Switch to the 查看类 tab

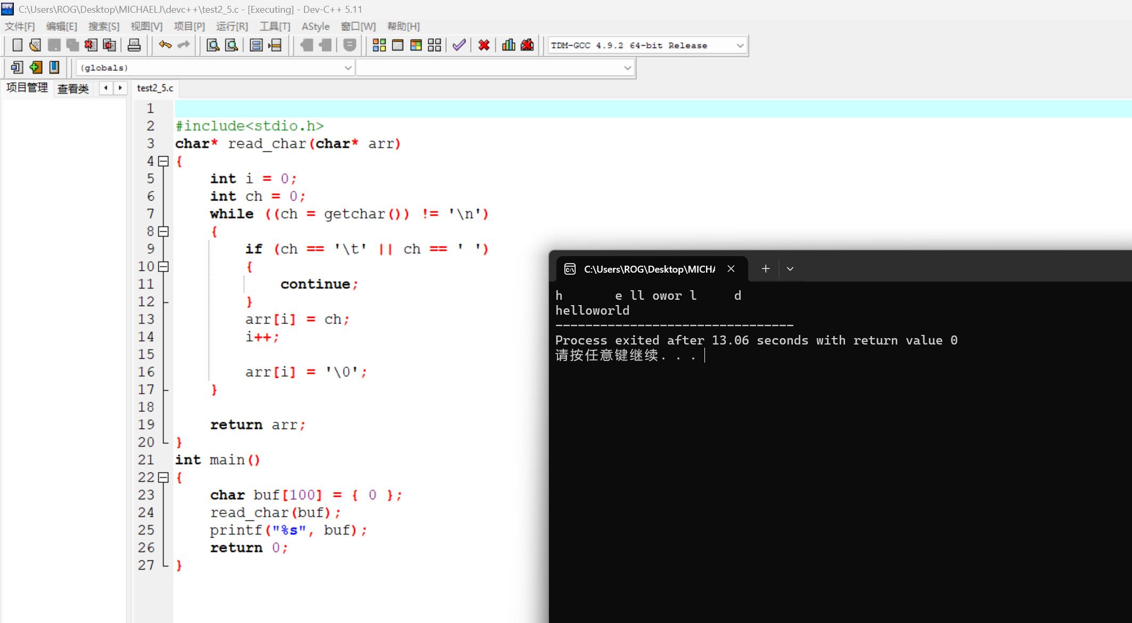[x=73, y=88]
